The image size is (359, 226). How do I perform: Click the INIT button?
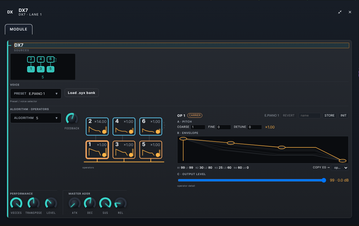pos(343,115)
